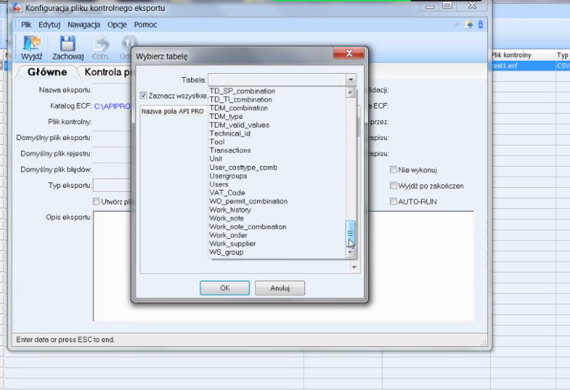Confirm with the OK button

224,288
